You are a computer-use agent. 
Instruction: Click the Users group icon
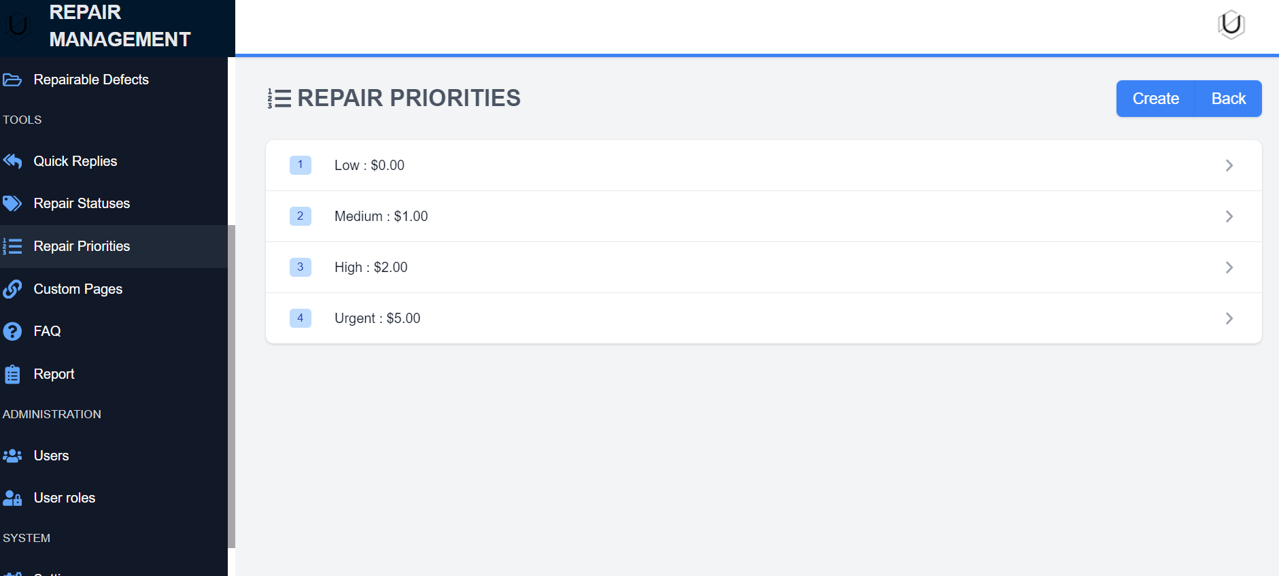coord(12,456)
